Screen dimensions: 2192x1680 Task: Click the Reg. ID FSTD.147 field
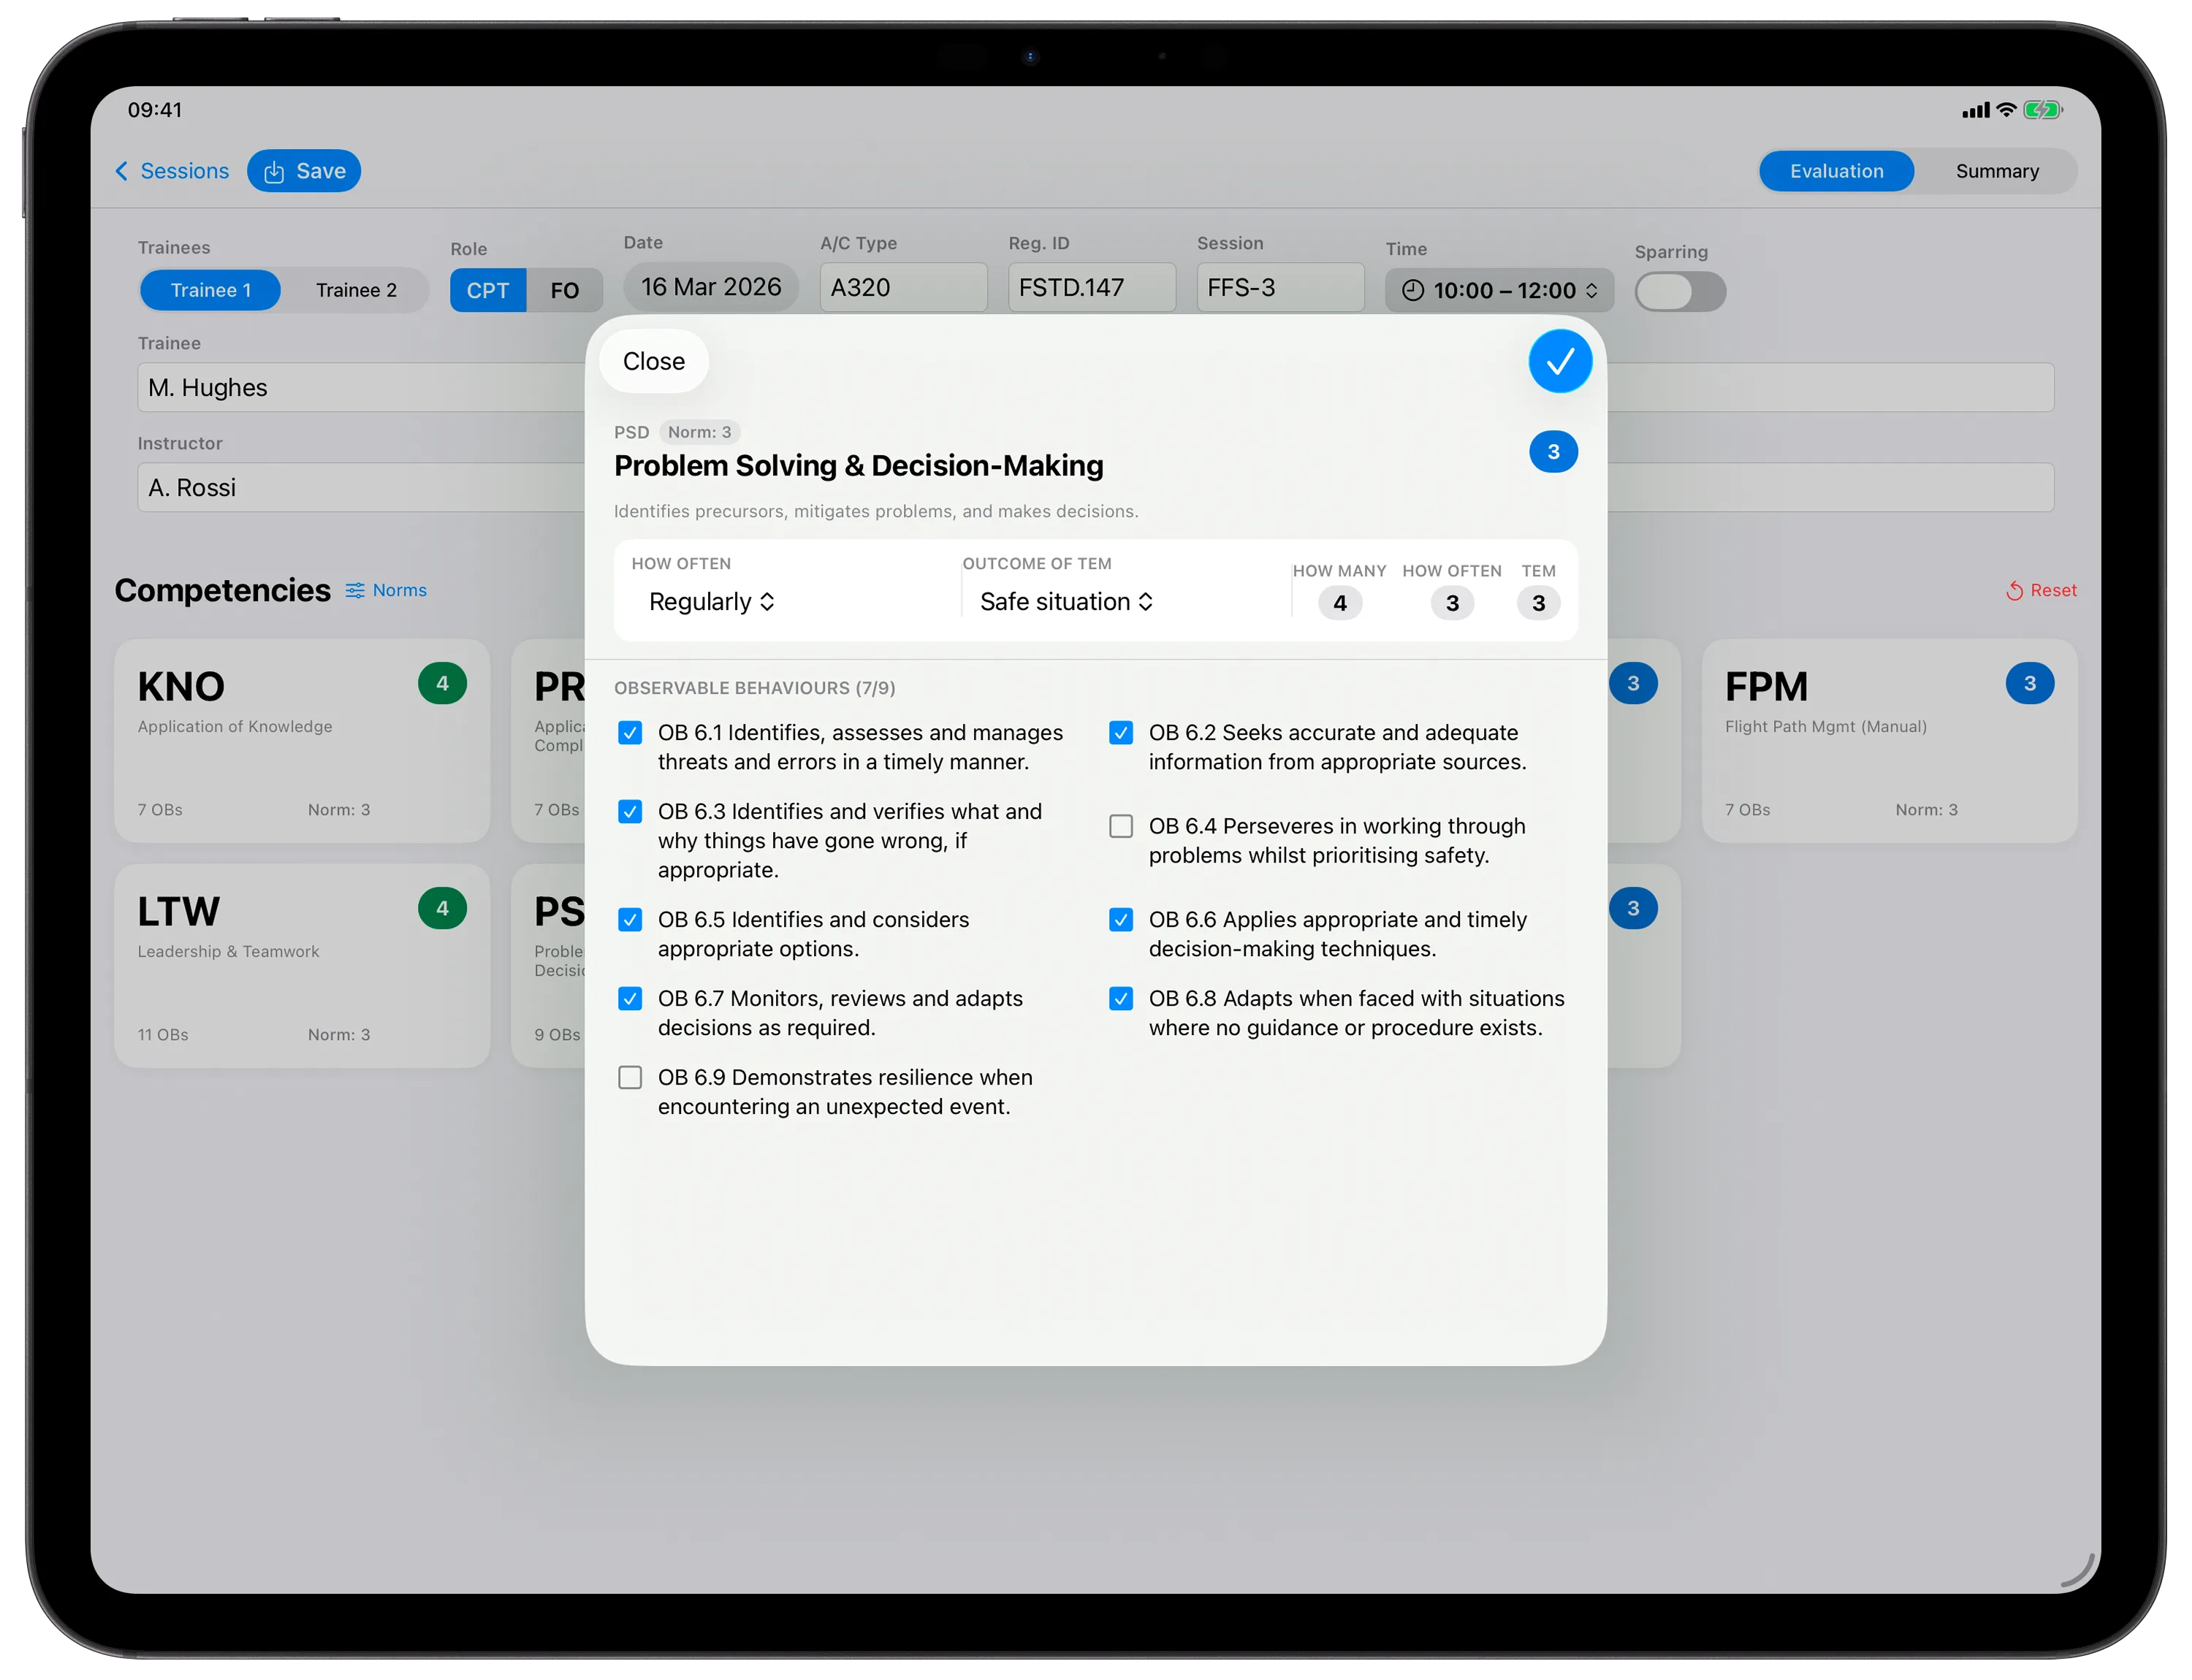point(1092,287)
